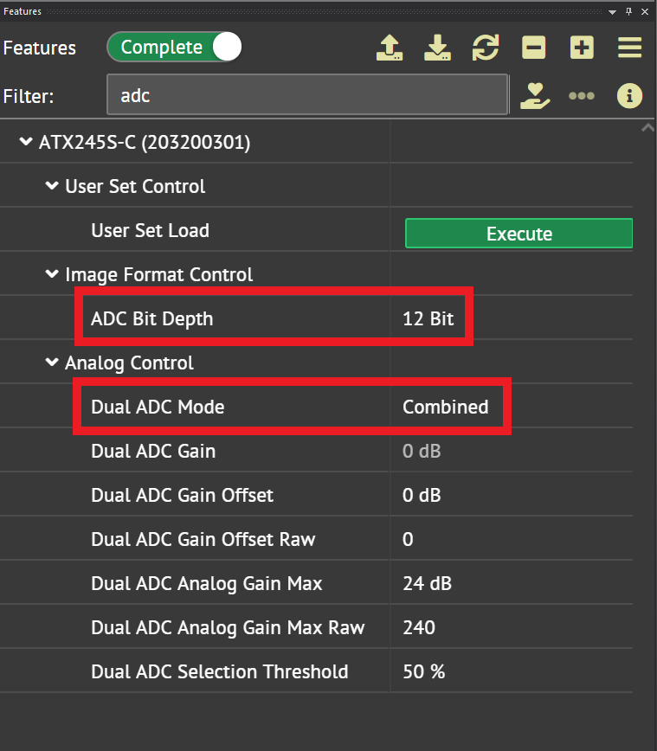This screenshot has height=751, width=657.
Task: Collapse the Image Format Control group
Action: 52,275
